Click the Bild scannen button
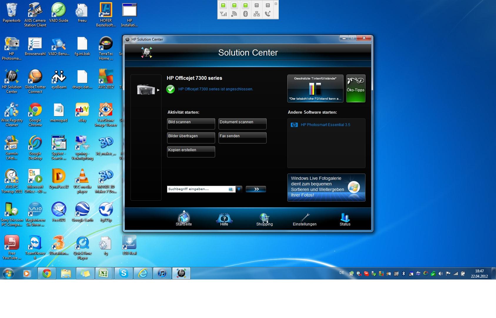The image size is (496, 318). [191, 124]
